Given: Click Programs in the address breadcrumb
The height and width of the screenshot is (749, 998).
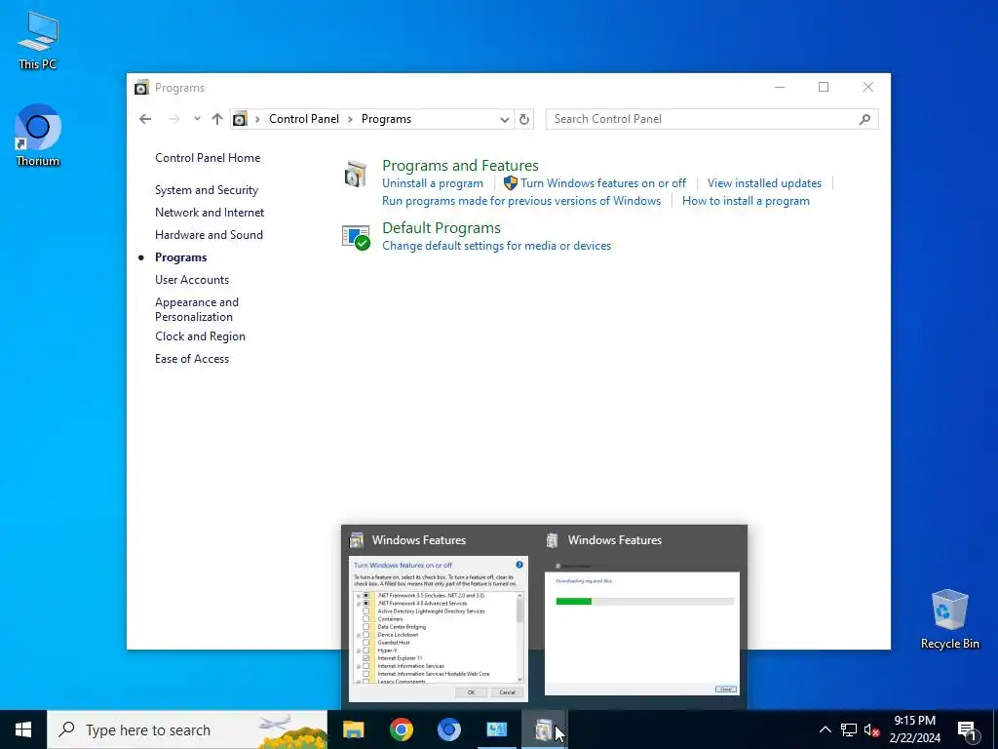Looking at the screenshot, I should click(x=386, y=119).
